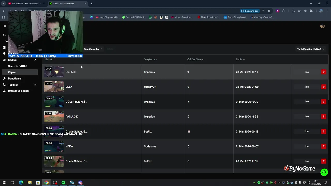The height and width of the screenshot is (186, 331).
Task: Select Klipler in the sidebar
Action: pyautogui.click(x=20, y=72)
